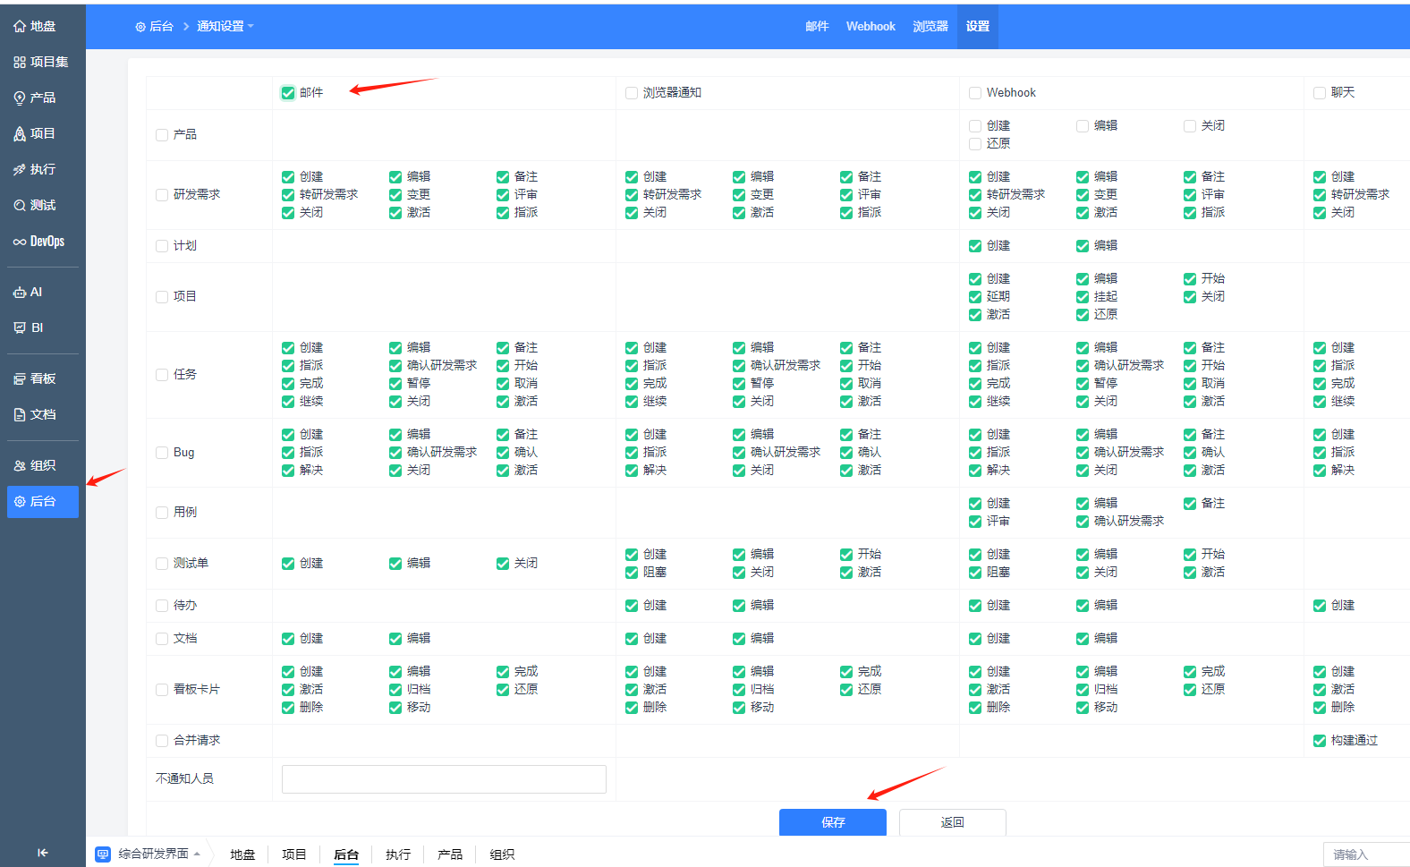Screen dimensions: 1410x867
Task: Open the 执行 execution module icon
Action: point(20,170)
